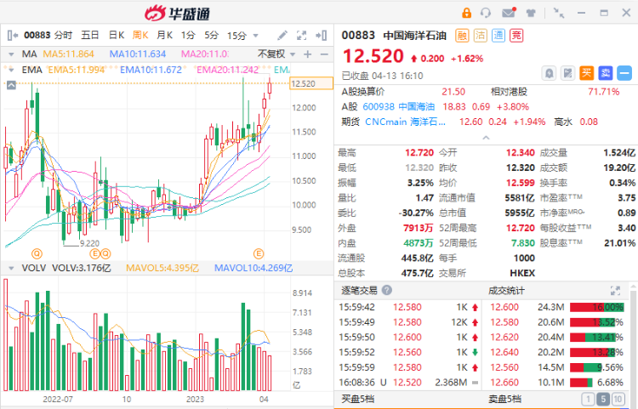Set price alert bell icon

pyautogui.click(x=549, y=74)
